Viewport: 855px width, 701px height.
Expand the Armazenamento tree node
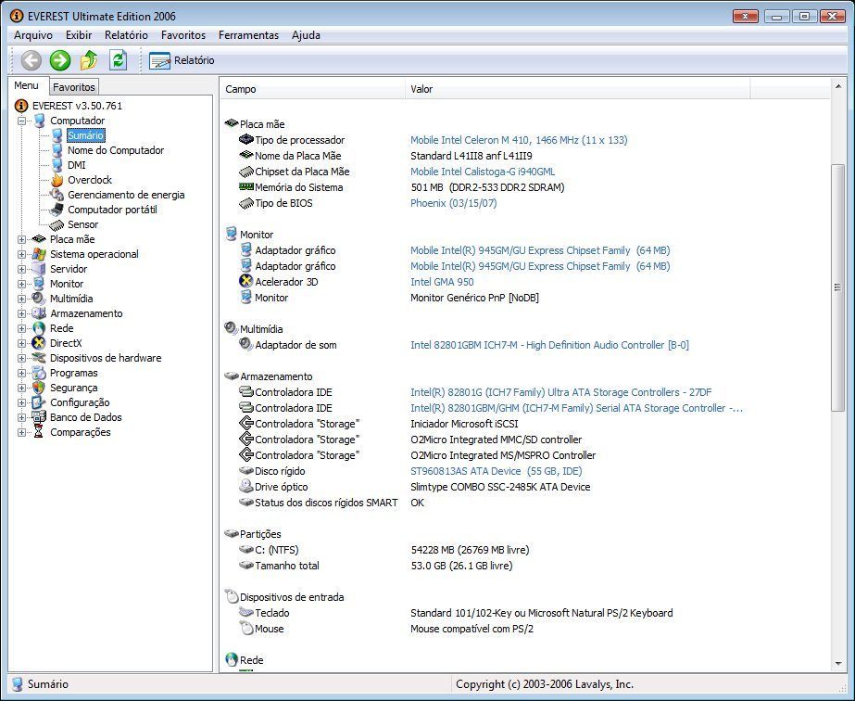22,313
